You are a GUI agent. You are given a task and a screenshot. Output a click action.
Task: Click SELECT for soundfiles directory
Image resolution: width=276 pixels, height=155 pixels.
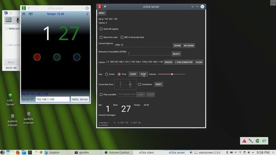176,54
